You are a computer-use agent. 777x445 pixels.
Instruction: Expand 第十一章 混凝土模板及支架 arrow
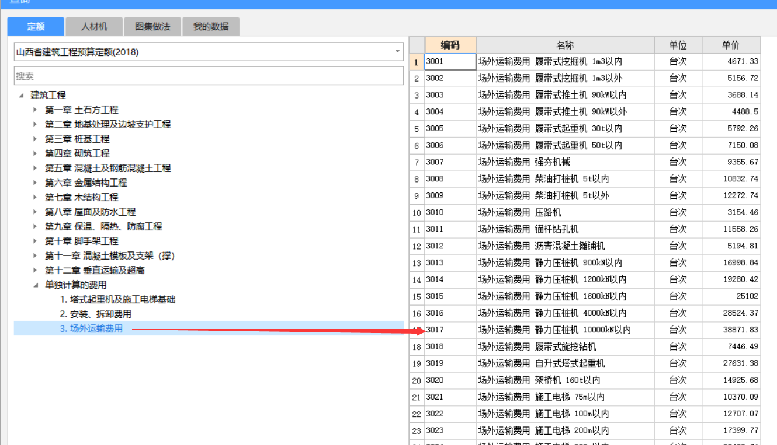[35, 255]
